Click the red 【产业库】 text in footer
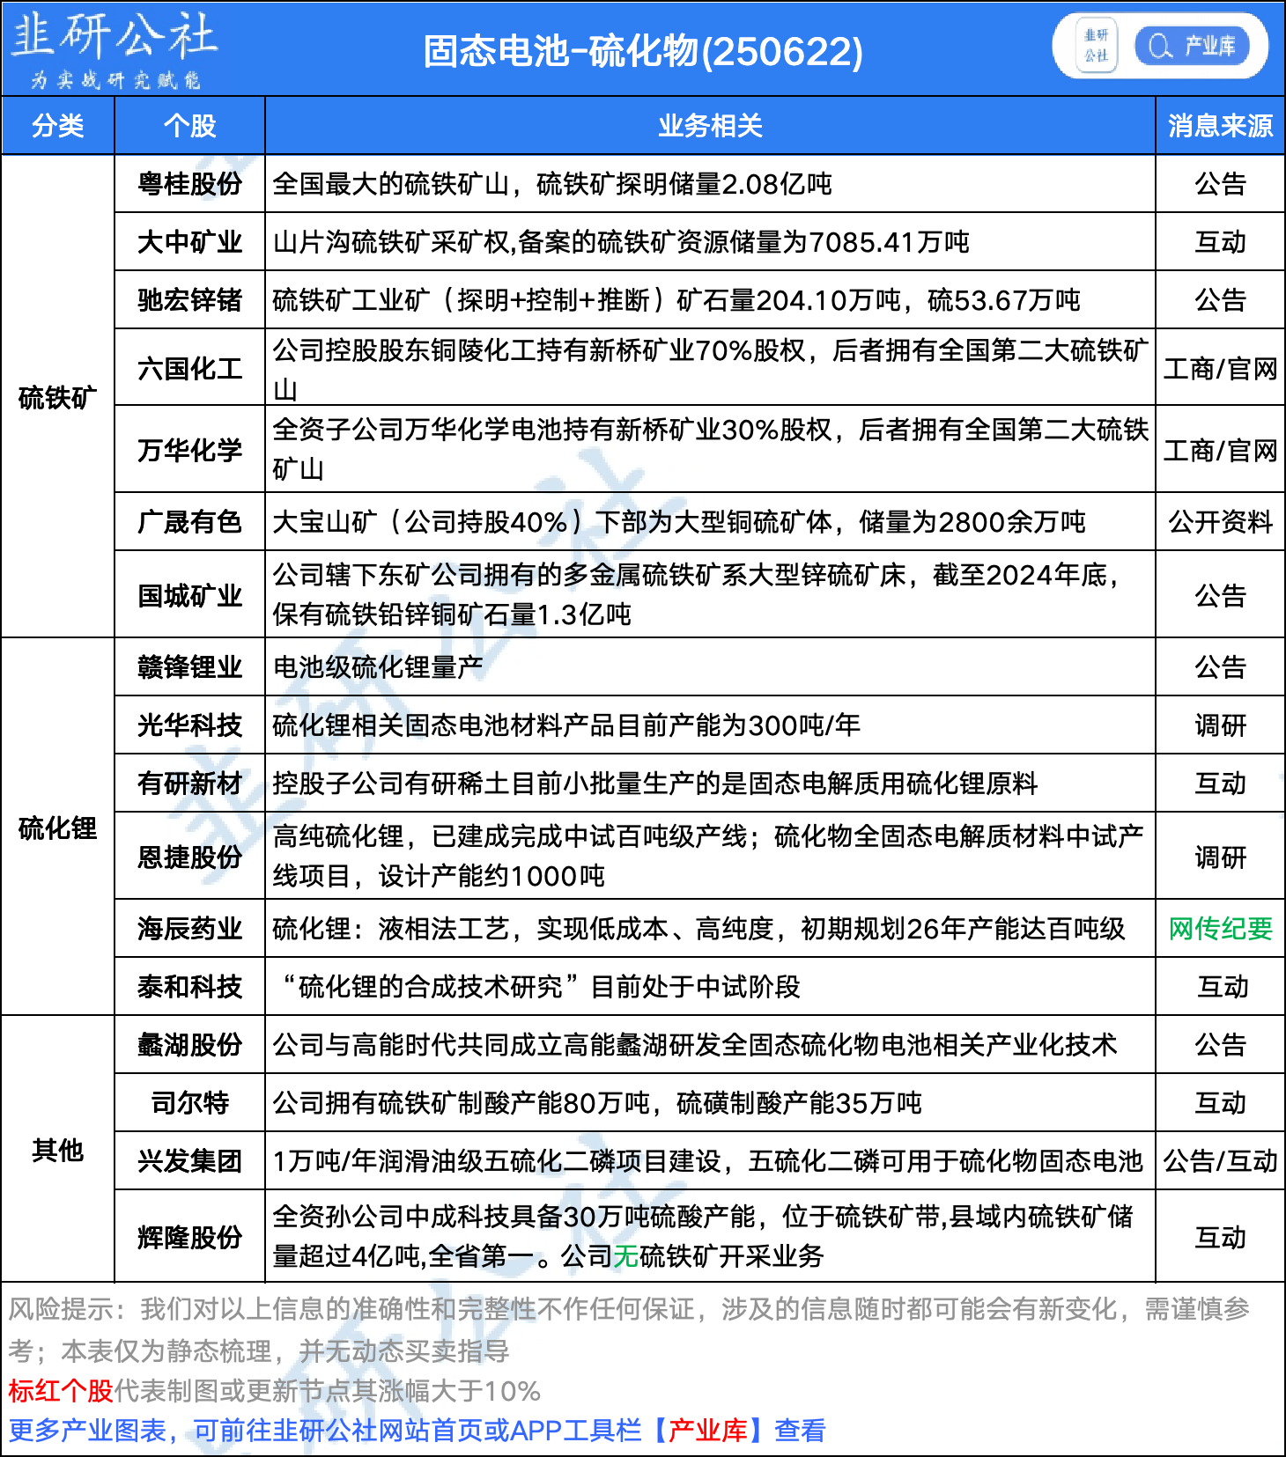The width and height of the screenshot is (1286, 1457). click(707, 1431)
